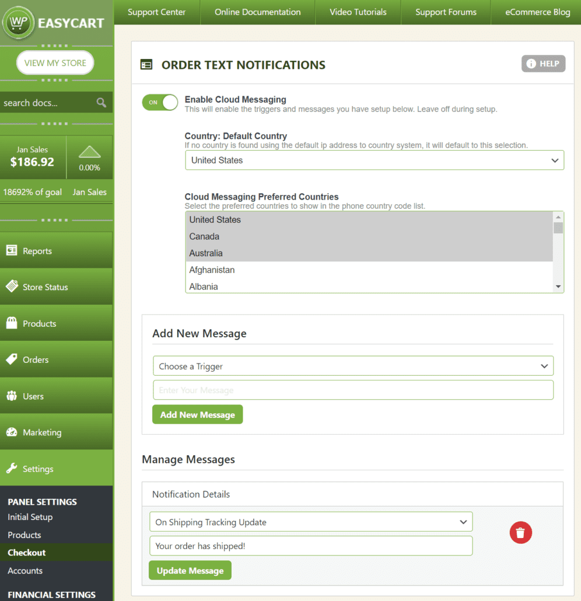Toggle Enable Cloud Messaging switch off

159,103
